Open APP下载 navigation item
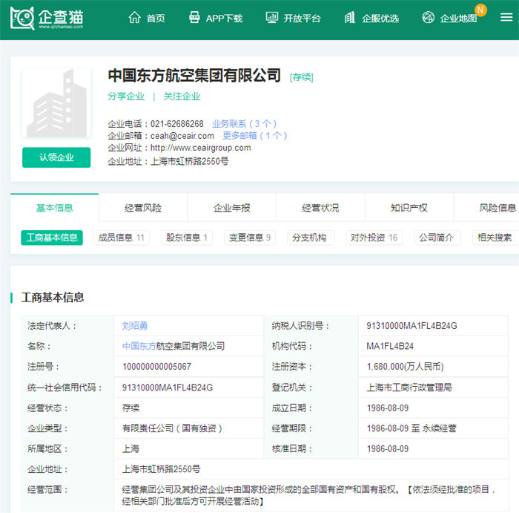This screenshot has width=519, height=513. click(224, 19)
